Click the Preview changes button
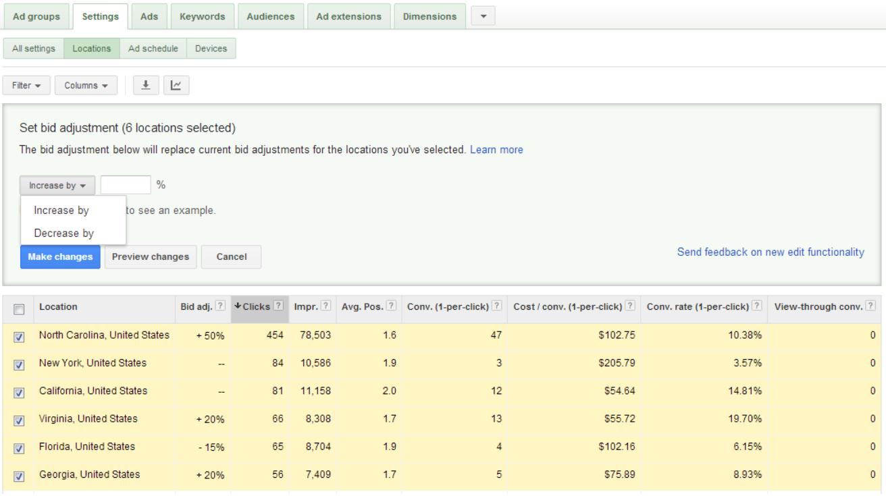This screenshot has height=496, width=886. [151, 257]
